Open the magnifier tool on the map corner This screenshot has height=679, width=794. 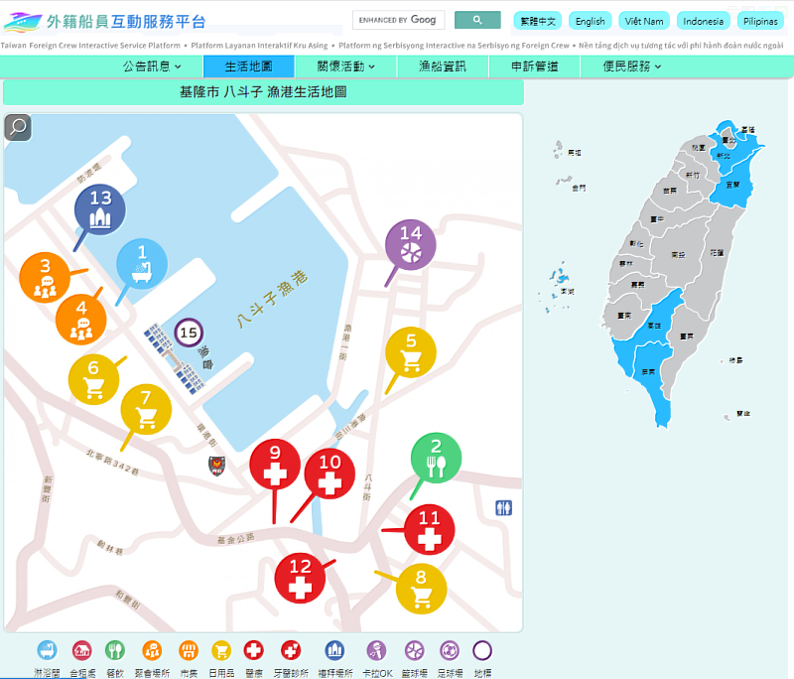click(17, 127)
